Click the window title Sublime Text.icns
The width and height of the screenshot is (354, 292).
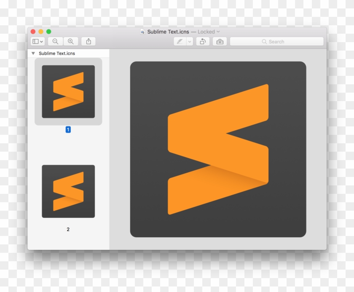coord(168,32)
